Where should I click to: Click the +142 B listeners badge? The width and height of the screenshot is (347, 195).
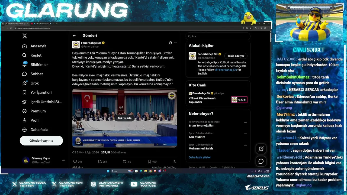(239, 100)
